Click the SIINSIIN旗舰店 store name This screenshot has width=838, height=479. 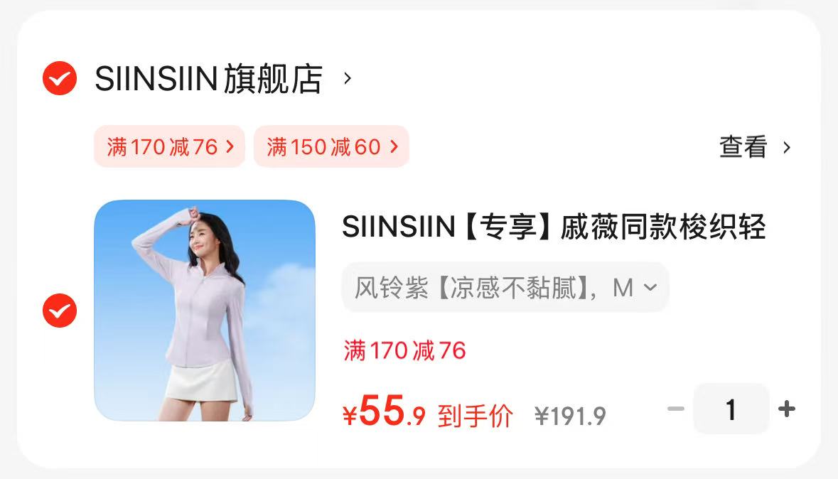[209, 79]
